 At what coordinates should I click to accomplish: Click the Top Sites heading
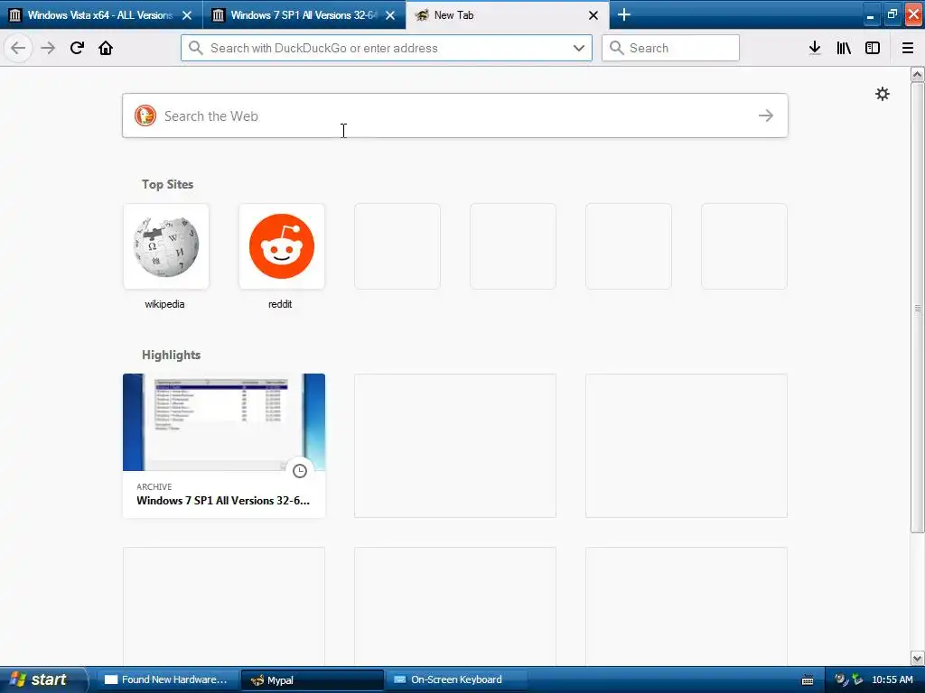167,184
